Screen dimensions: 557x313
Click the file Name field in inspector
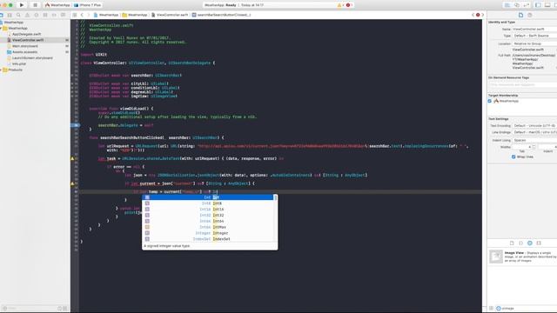(534, 29)
